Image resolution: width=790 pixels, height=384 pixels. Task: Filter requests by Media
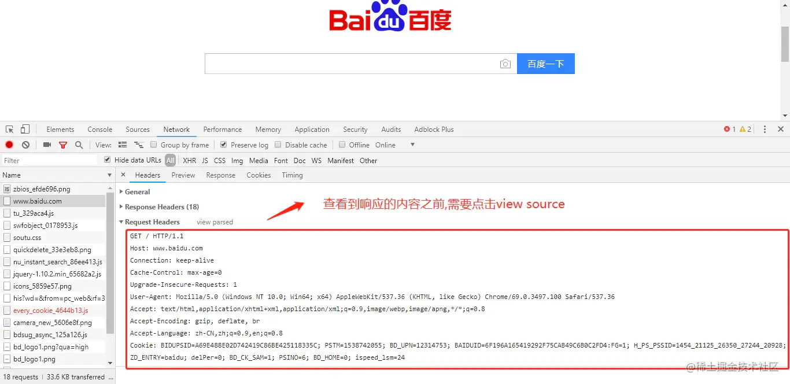click(259, 160)
